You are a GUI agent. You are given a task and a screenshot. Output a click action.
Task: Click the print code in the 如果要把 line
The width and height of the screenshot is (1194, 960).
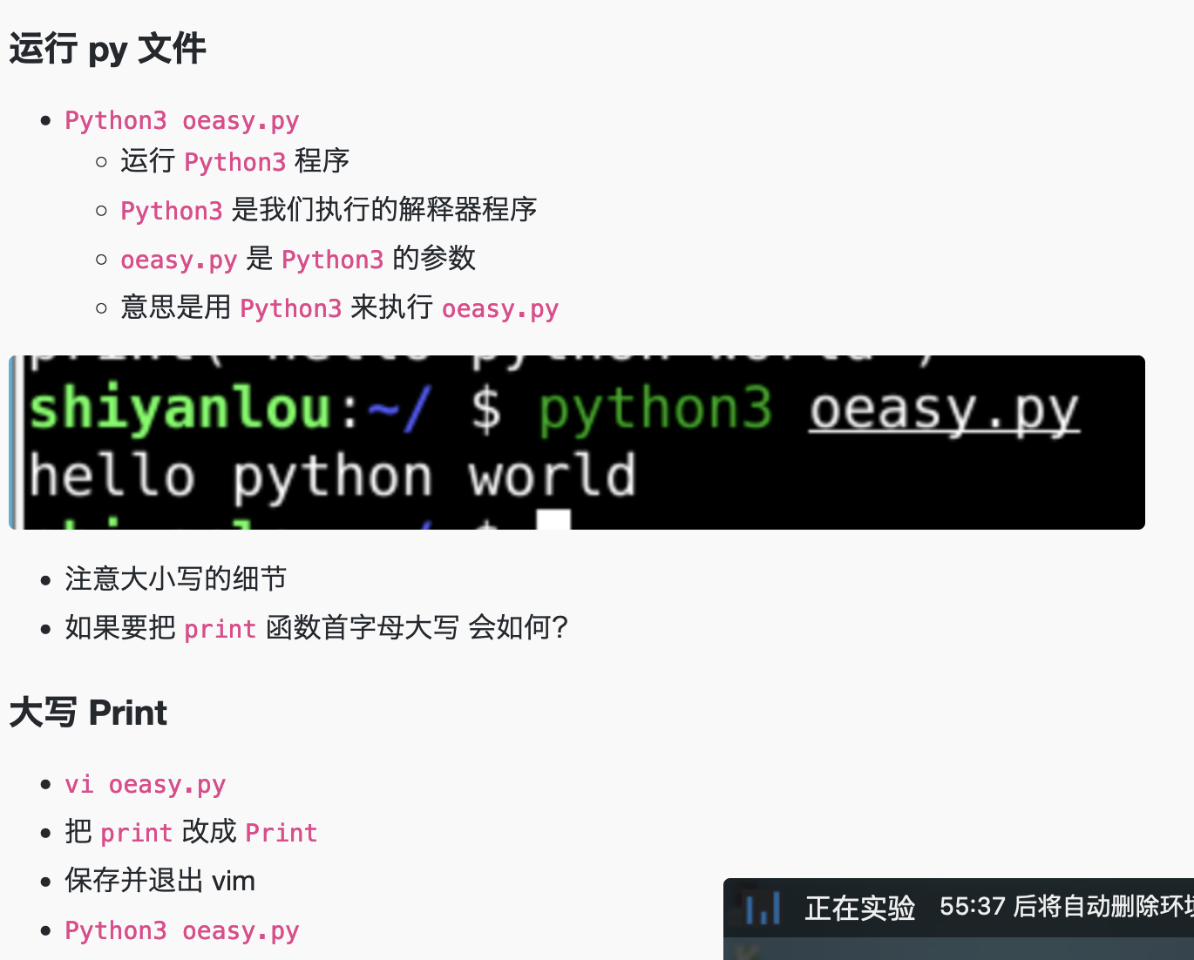(220, 629)
